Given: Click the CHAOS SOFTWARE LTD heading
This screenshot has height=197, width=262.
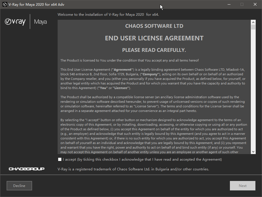Looking at the screenshot, I should tap(154, 26).
